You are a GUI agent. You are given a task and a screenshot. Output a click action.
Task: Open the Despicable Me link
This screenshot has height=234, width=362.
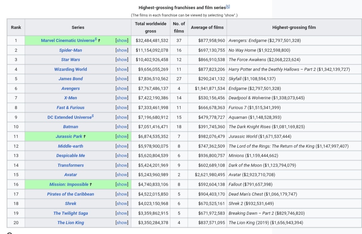click(70, 156)
